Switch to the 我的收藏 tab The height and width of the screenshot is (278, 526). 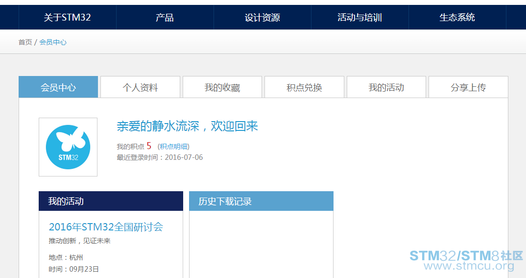tap(222, 87)
